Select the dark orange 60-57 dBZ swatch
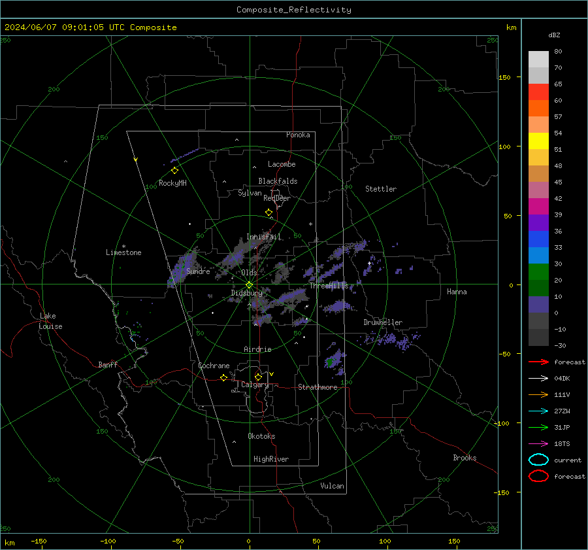The width and height of the screenshot is (588, 550). (x=538, y=109)
